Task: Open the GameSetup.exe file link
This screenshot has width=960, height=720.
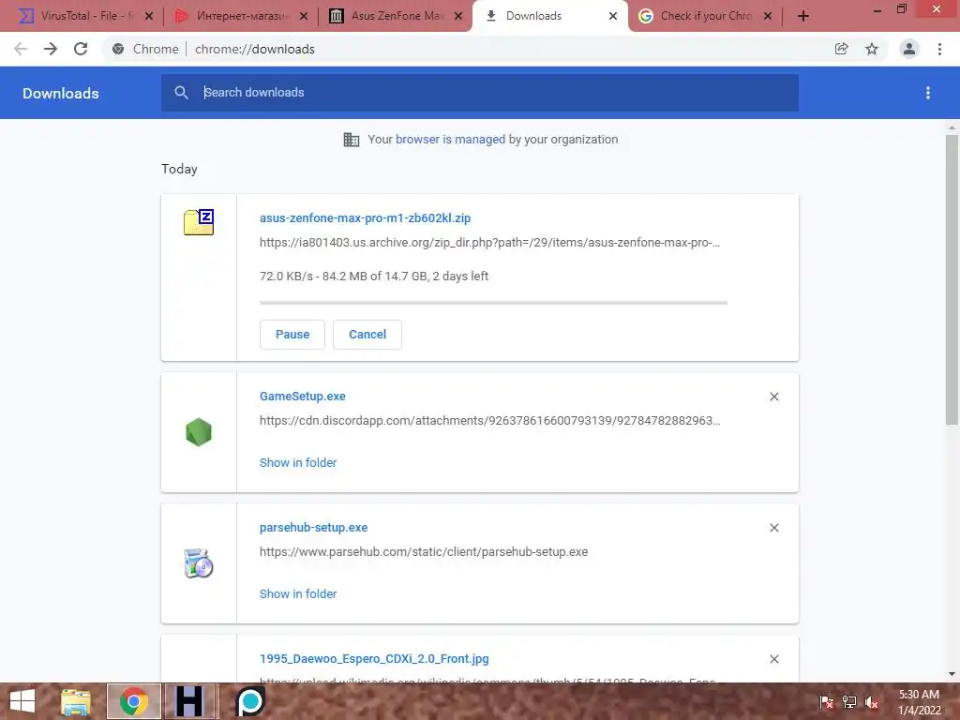Action: (303, 397)
